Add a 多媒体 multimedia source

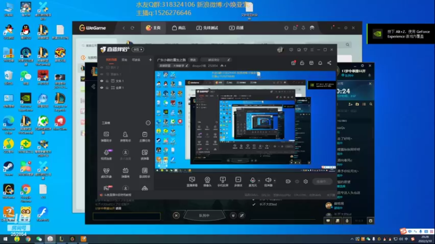click(x=238, y=182)
